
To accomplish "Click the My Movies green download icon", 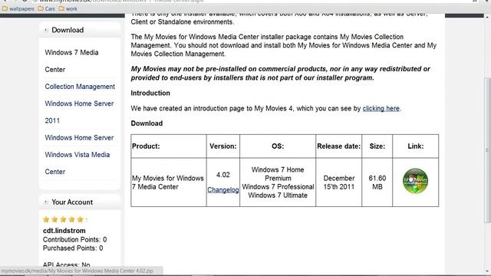I will pyautogui.click(x=415, y=181).
